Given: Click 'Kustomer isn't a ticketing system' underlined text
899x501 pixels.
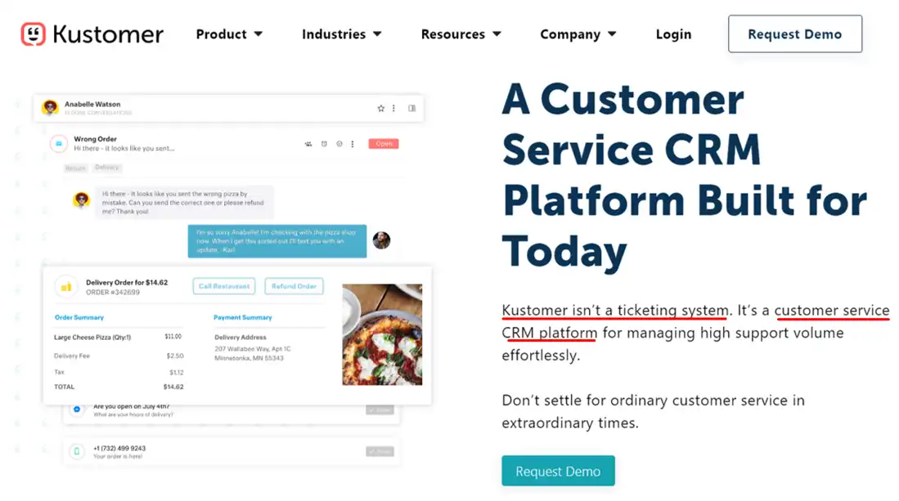Looking at the screenshot, I should coord(615,311).
